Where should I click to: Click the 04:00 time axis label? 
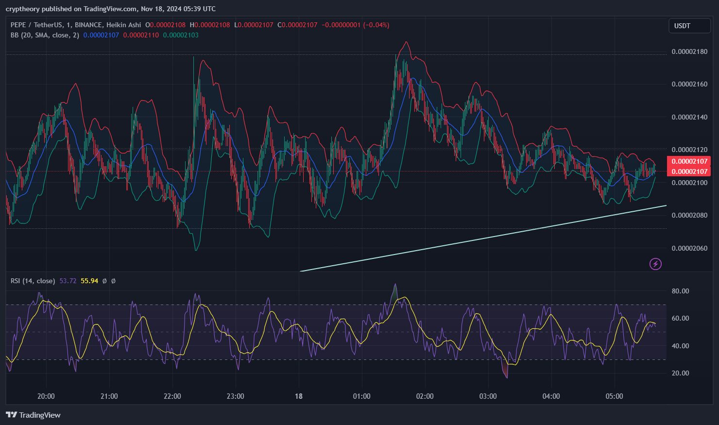point(551,396)
